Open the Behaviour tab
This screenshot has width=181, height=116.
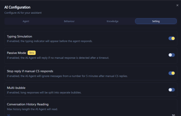69,21
